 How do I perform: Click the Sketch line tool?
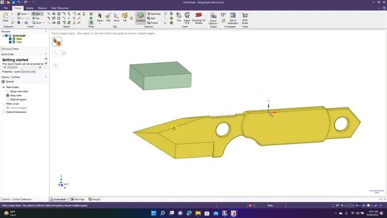click(49, 14)
